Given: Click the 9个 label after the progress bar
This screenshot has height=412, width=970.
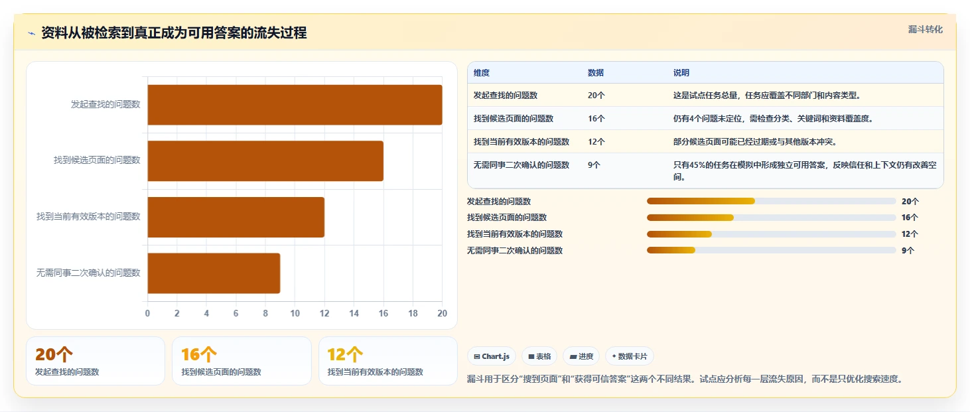Looking at the screenshot, I should click(908, 251).
